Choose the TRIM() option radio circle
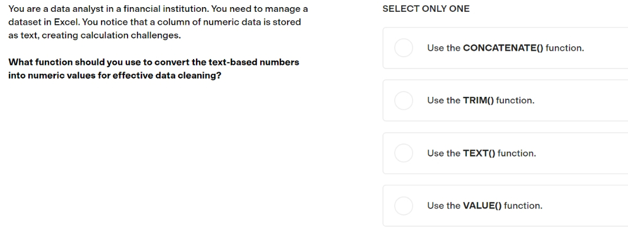 [404, 100]
